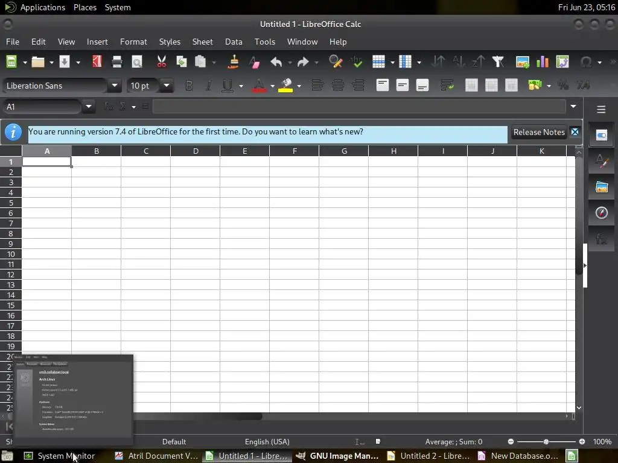Open the Sidebar Gallery panel

coord(602,187)
